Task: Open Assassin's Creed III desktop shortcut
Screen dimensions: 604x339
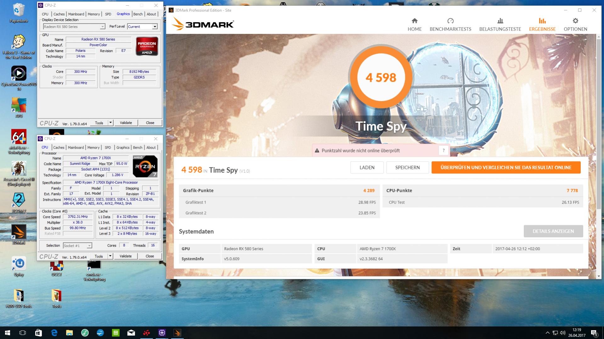Action: click(19, 173)
